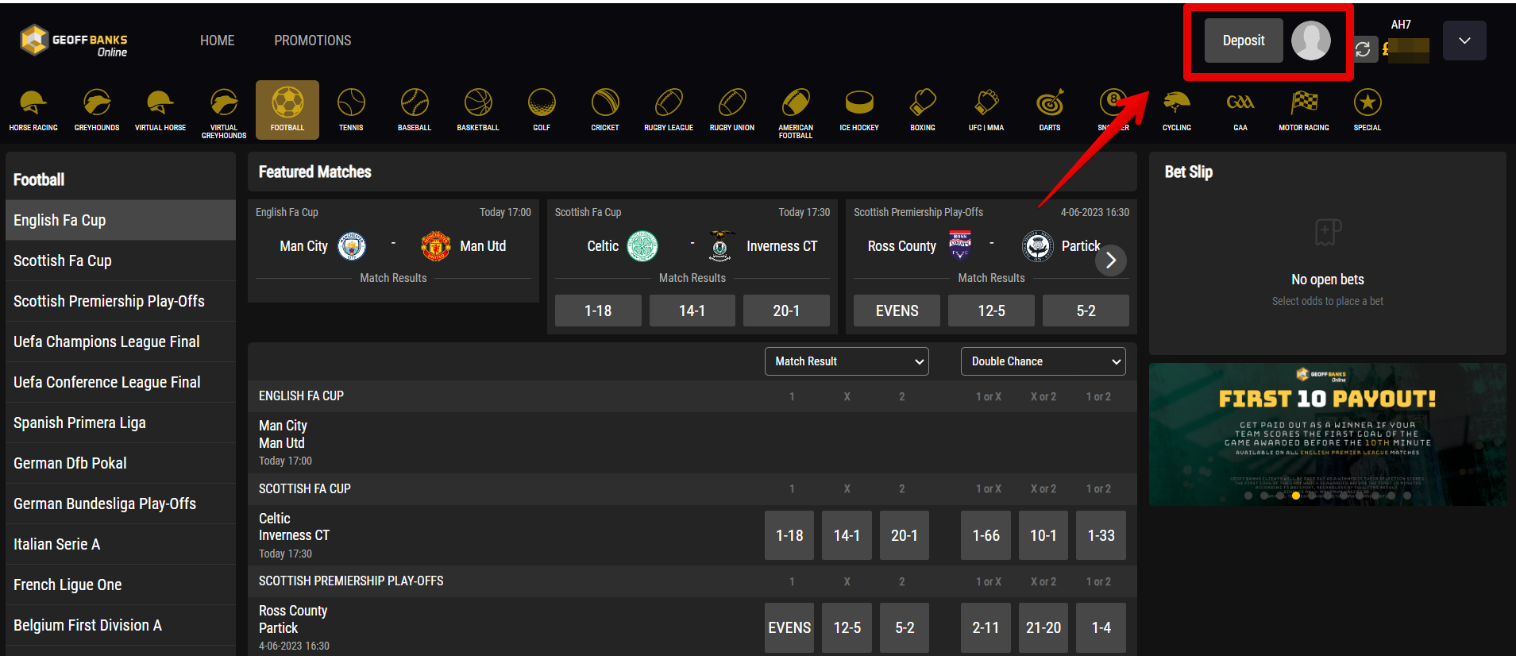Click the user profile avatar
The width and height of the screenshot is (1516, 656).
(1311, 41)
